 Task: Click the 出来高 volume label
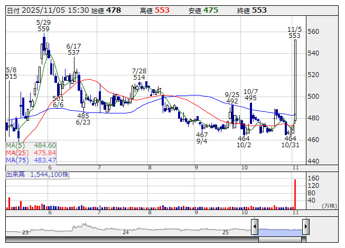(16, 173)
